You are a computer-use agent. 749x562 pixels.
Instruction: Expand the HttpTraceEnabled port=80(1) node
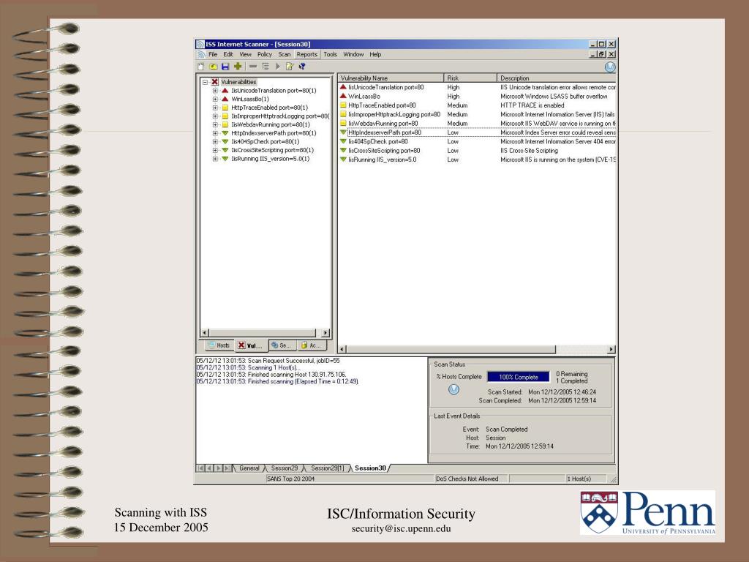(x=216, y=108)
